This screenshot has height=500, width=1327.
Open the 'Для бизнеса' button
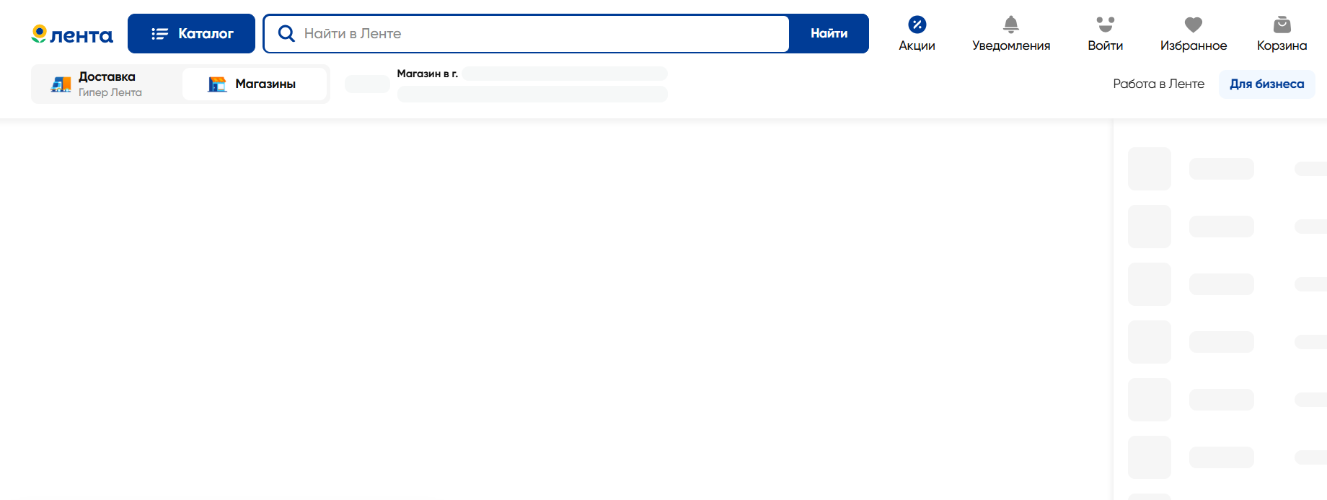(1266, 84)
